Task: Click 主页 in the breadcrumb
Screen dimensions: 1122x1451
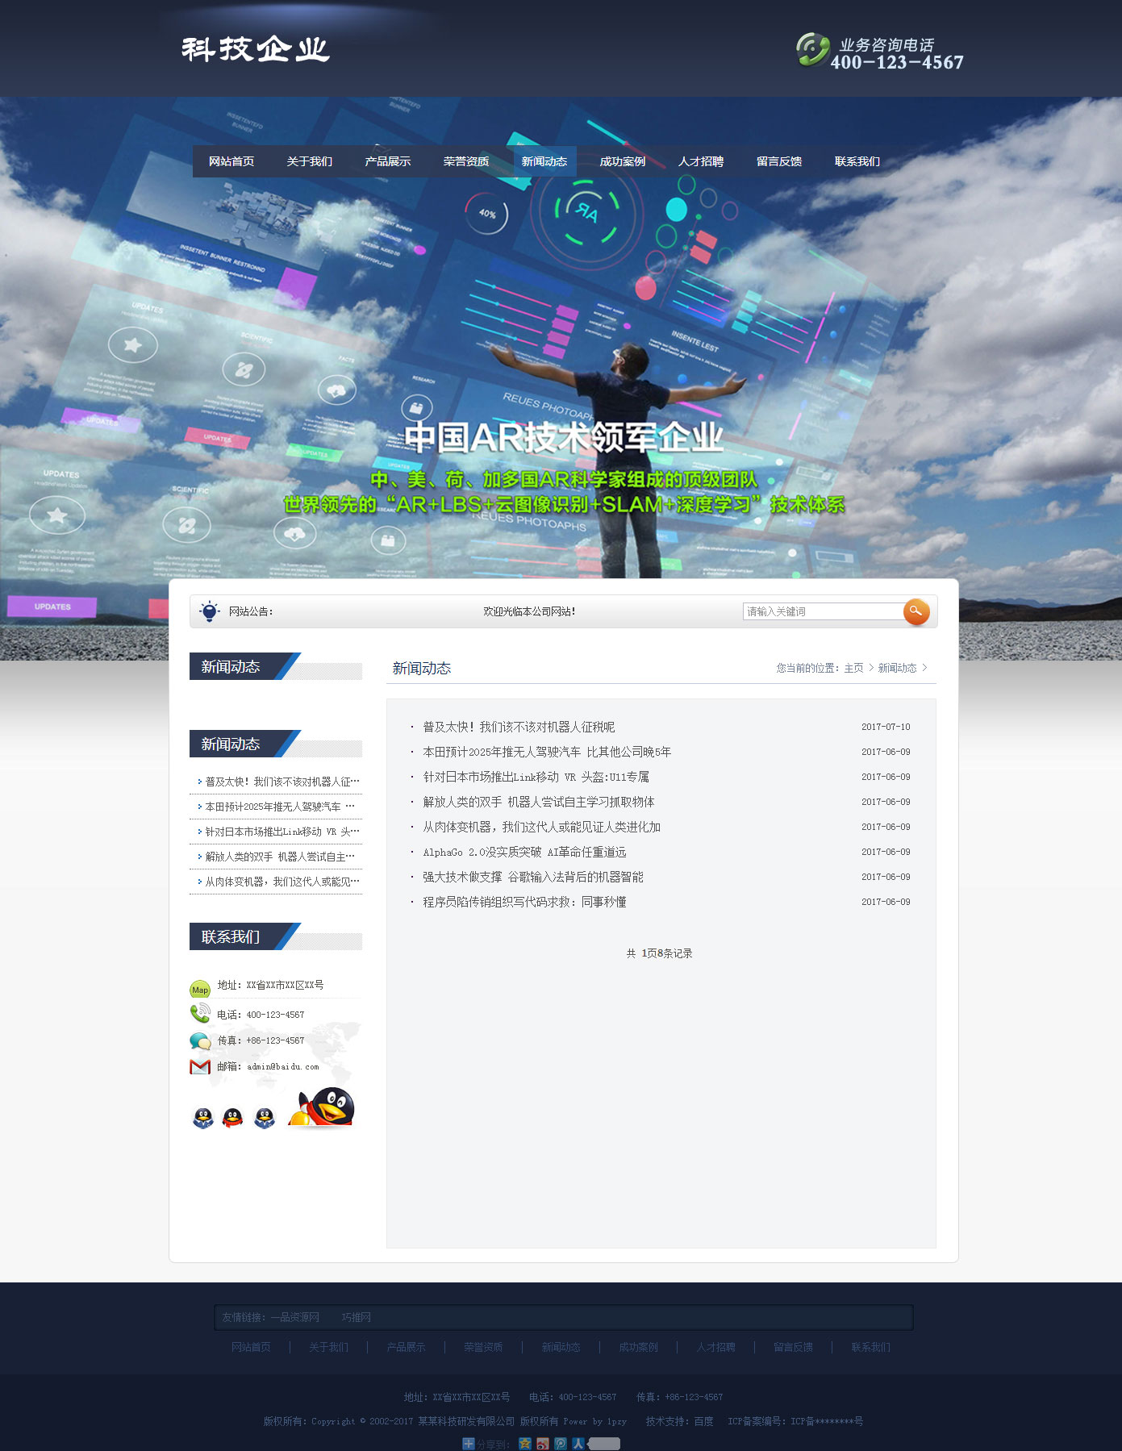Action: click(853, 668)
